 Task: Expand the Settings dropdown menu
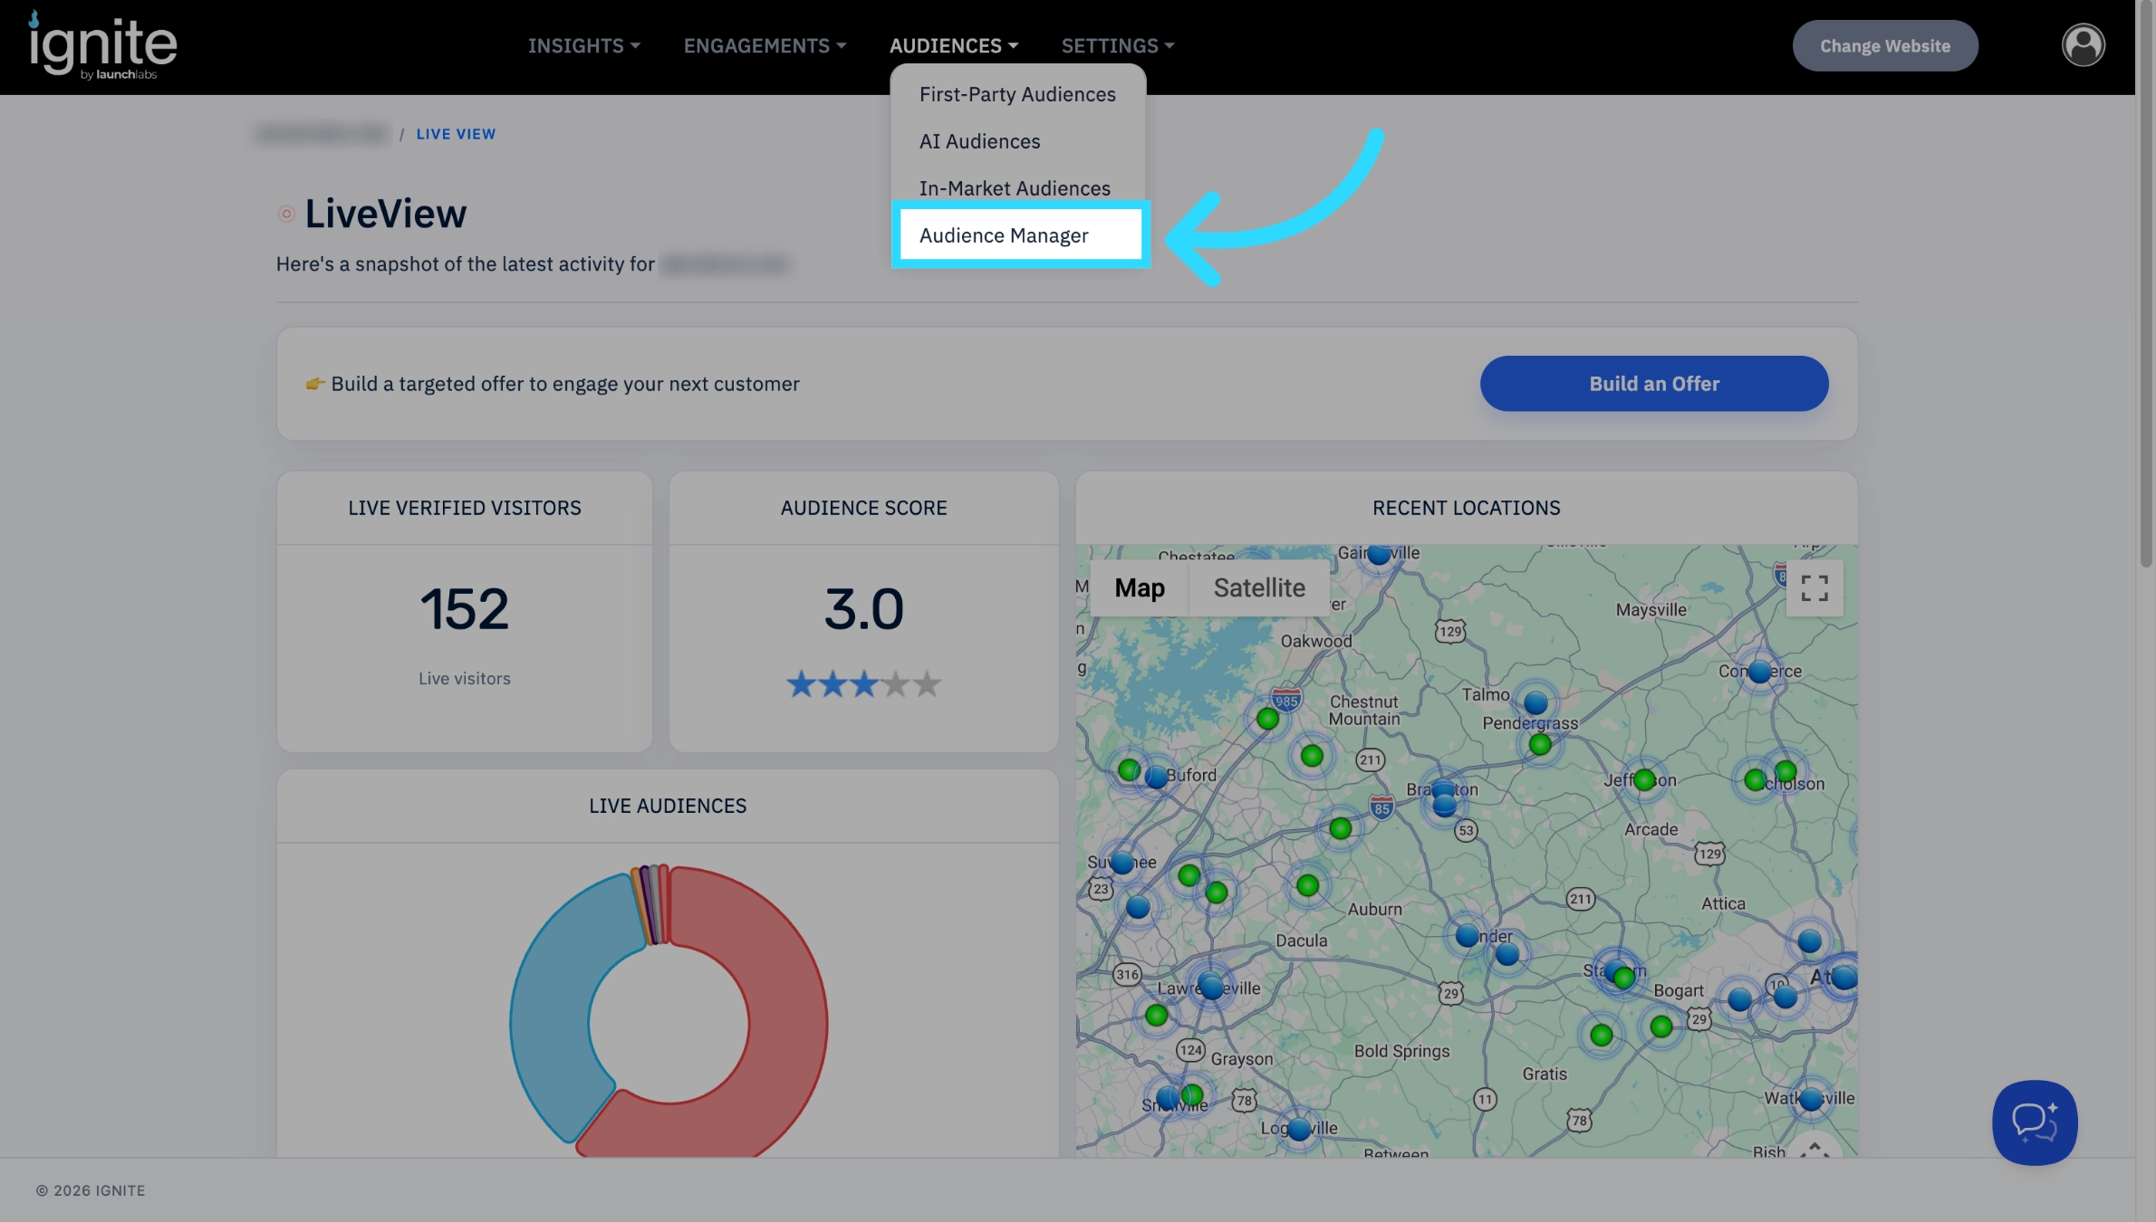pos(1117,45)
